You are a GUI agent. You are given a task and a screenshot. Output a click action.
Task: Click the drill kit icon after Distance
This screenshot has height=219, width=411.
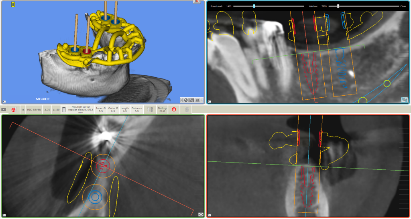click(x=150, y=109)
